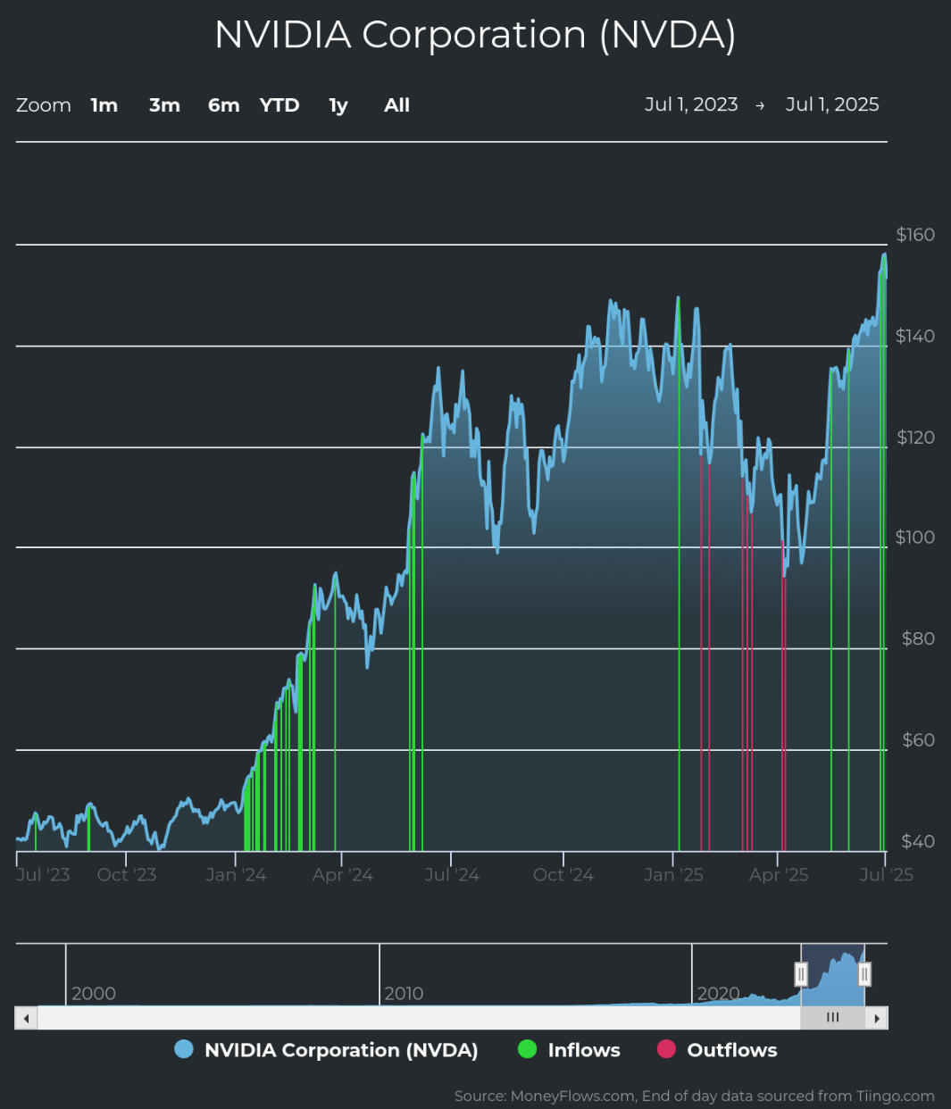951x1109 pixels.
Task: Select the 1y zoom range
Action: point(338,105)
